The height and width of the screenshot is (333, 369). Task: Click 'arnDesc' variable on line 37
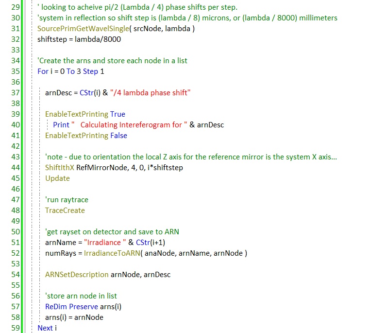click(58, 93)
